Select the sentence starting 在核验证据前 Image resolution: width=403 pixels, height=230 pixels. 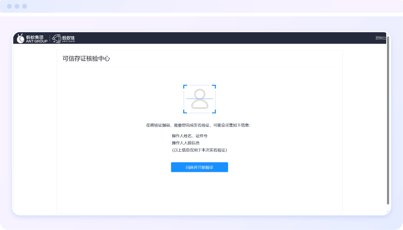click(x=198, y=125)
